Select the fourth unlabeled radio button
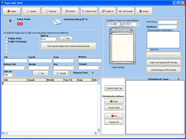 point(6,48)
